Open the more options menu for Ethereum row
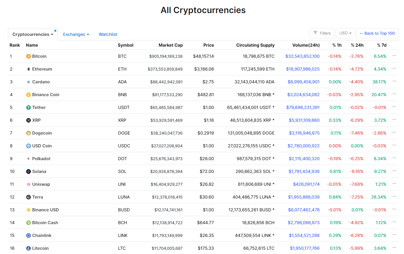The image size is (404, 254). point(394,69)
